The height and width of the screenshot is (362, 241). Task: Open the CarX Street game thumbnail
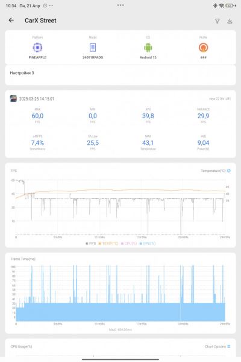[x=13, y=98]
